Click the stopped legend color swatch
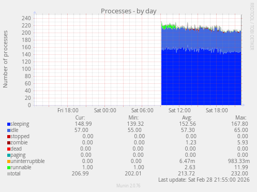This screenshot has width=257, height=192. pos(9,137)
